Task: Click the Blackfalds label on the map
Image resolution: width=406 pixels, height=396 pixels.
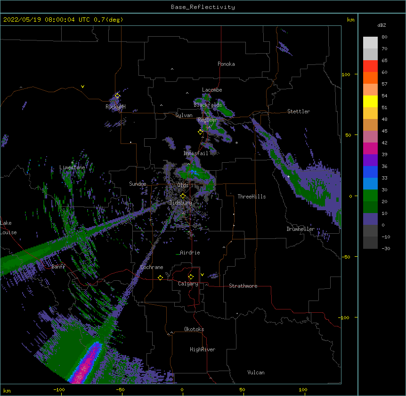Action: click(208, 105)
